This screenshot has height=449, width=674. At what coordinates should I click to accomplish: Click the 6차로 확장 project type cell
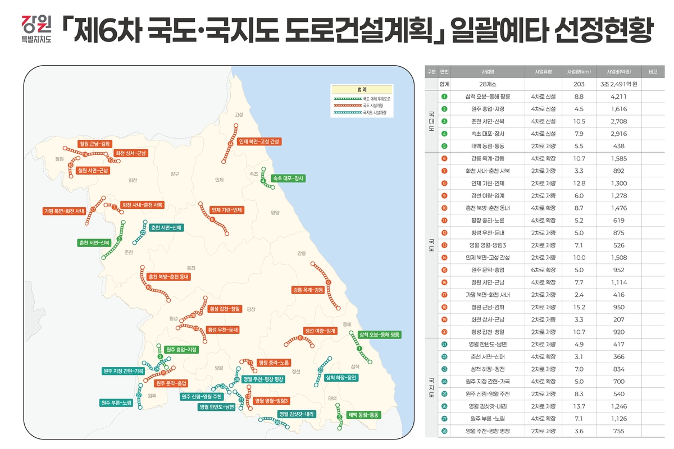tap(544, 270)
